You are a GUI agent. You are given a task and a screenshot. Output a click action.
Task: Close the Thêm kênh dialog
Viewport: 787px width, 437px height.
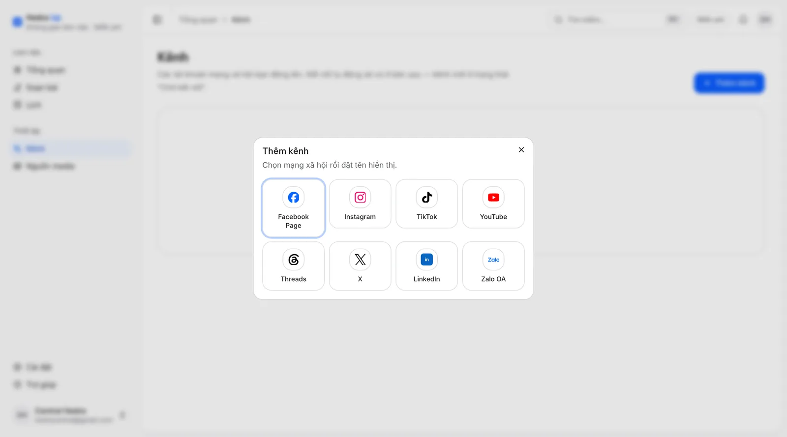click(x=521, y=150)
